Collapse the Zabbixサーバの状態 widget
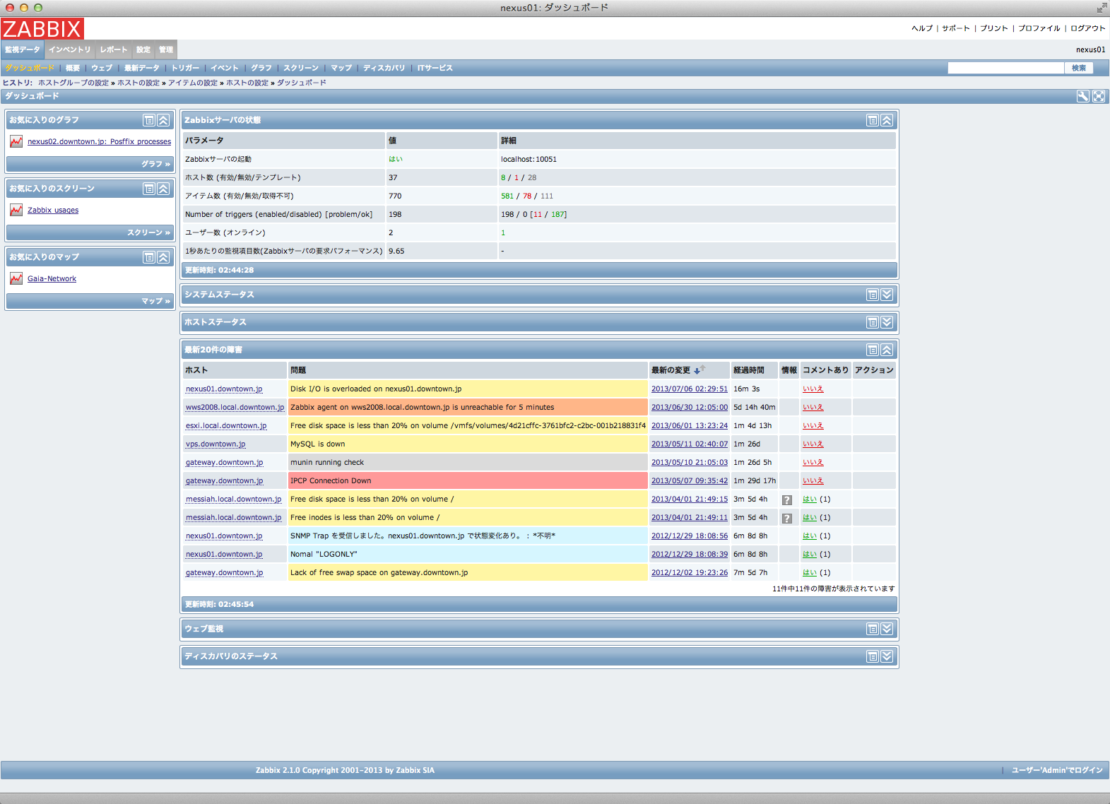 [887, 120]
